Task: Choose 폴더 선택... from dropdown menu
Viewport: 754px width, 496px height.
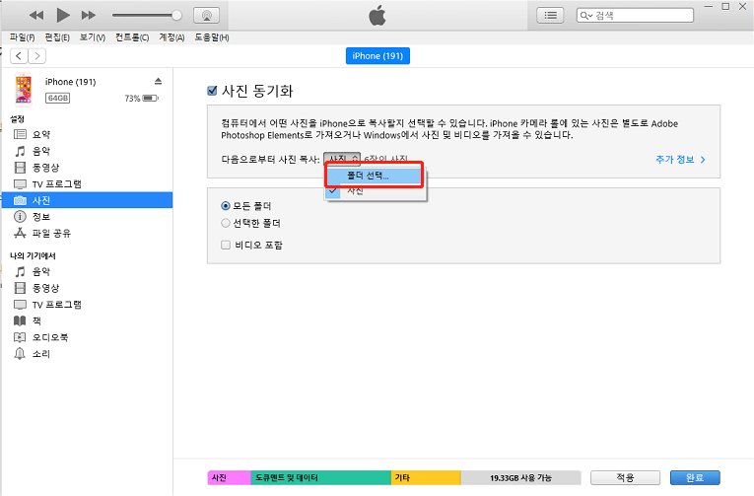Action: (x=374, y=176)
